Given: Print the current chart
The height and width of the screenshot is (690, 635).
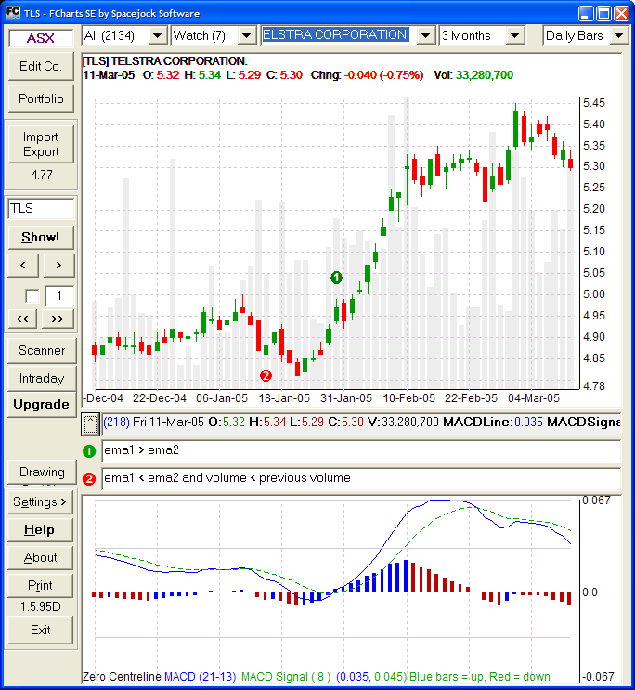Looking at the screenshot, I should (x=40, y=586).
